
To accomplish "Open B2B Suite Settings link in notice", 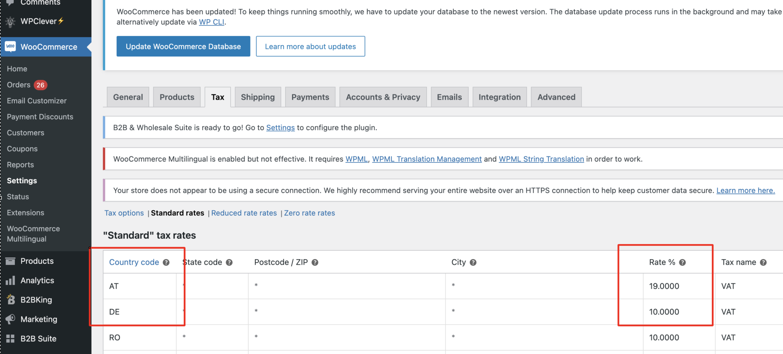I will (x=280, y=128).
